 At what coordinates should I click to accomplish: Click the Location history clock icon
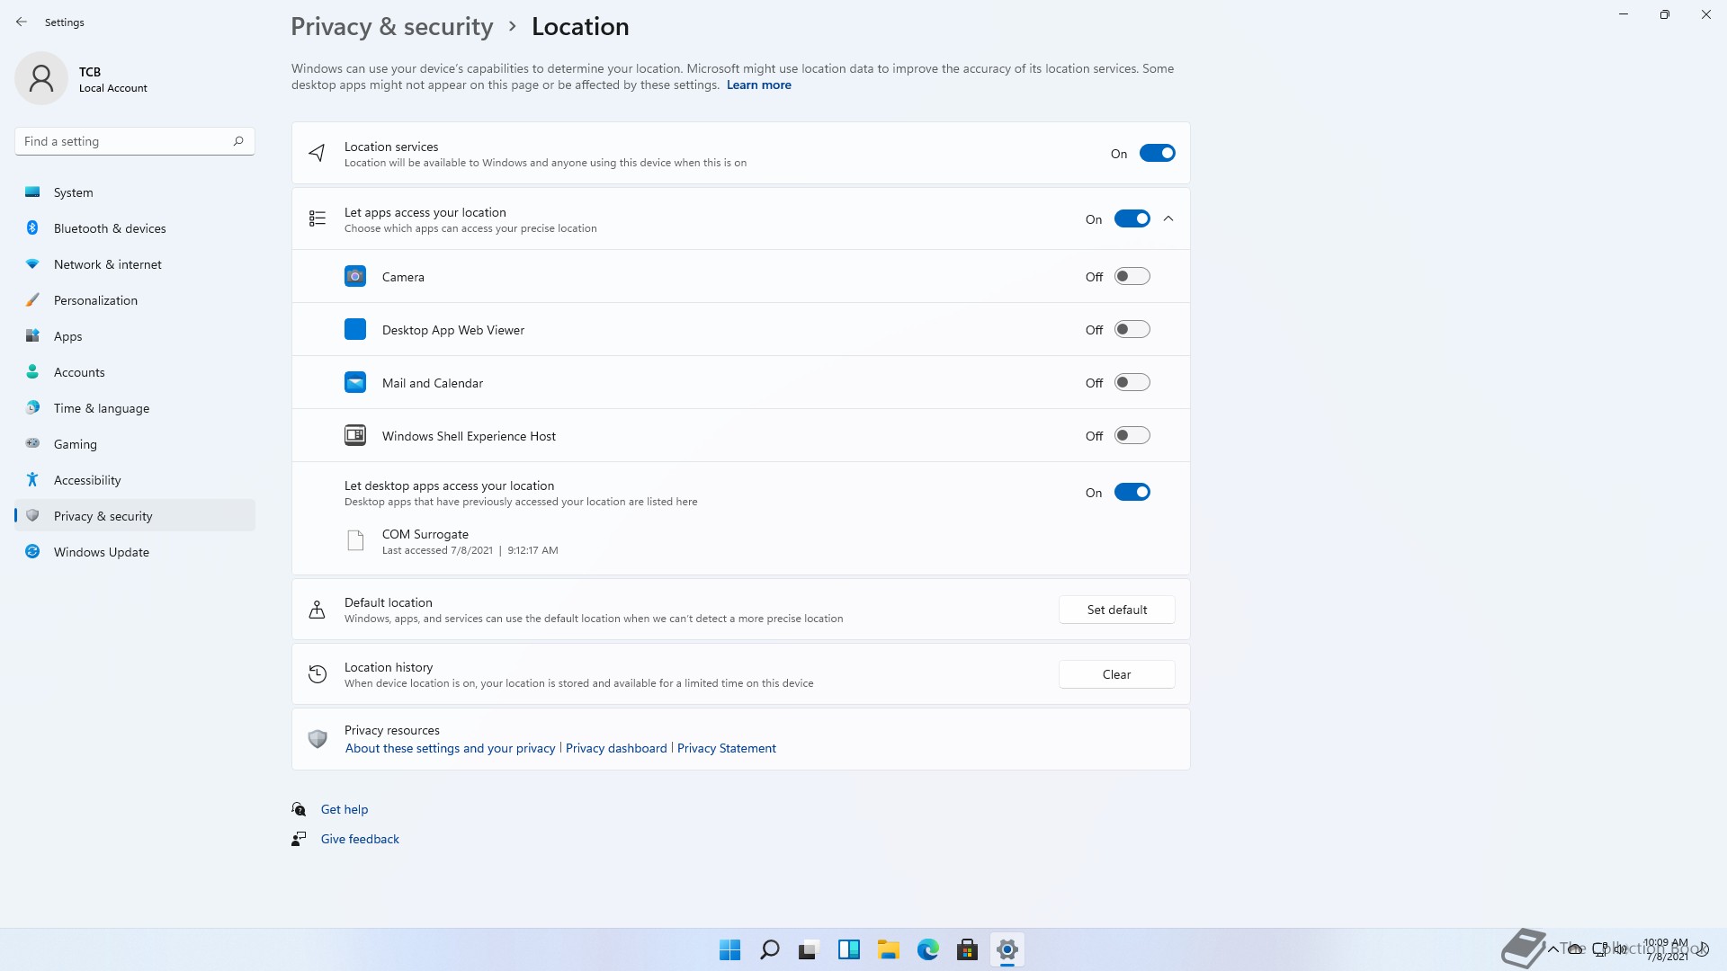318,673
